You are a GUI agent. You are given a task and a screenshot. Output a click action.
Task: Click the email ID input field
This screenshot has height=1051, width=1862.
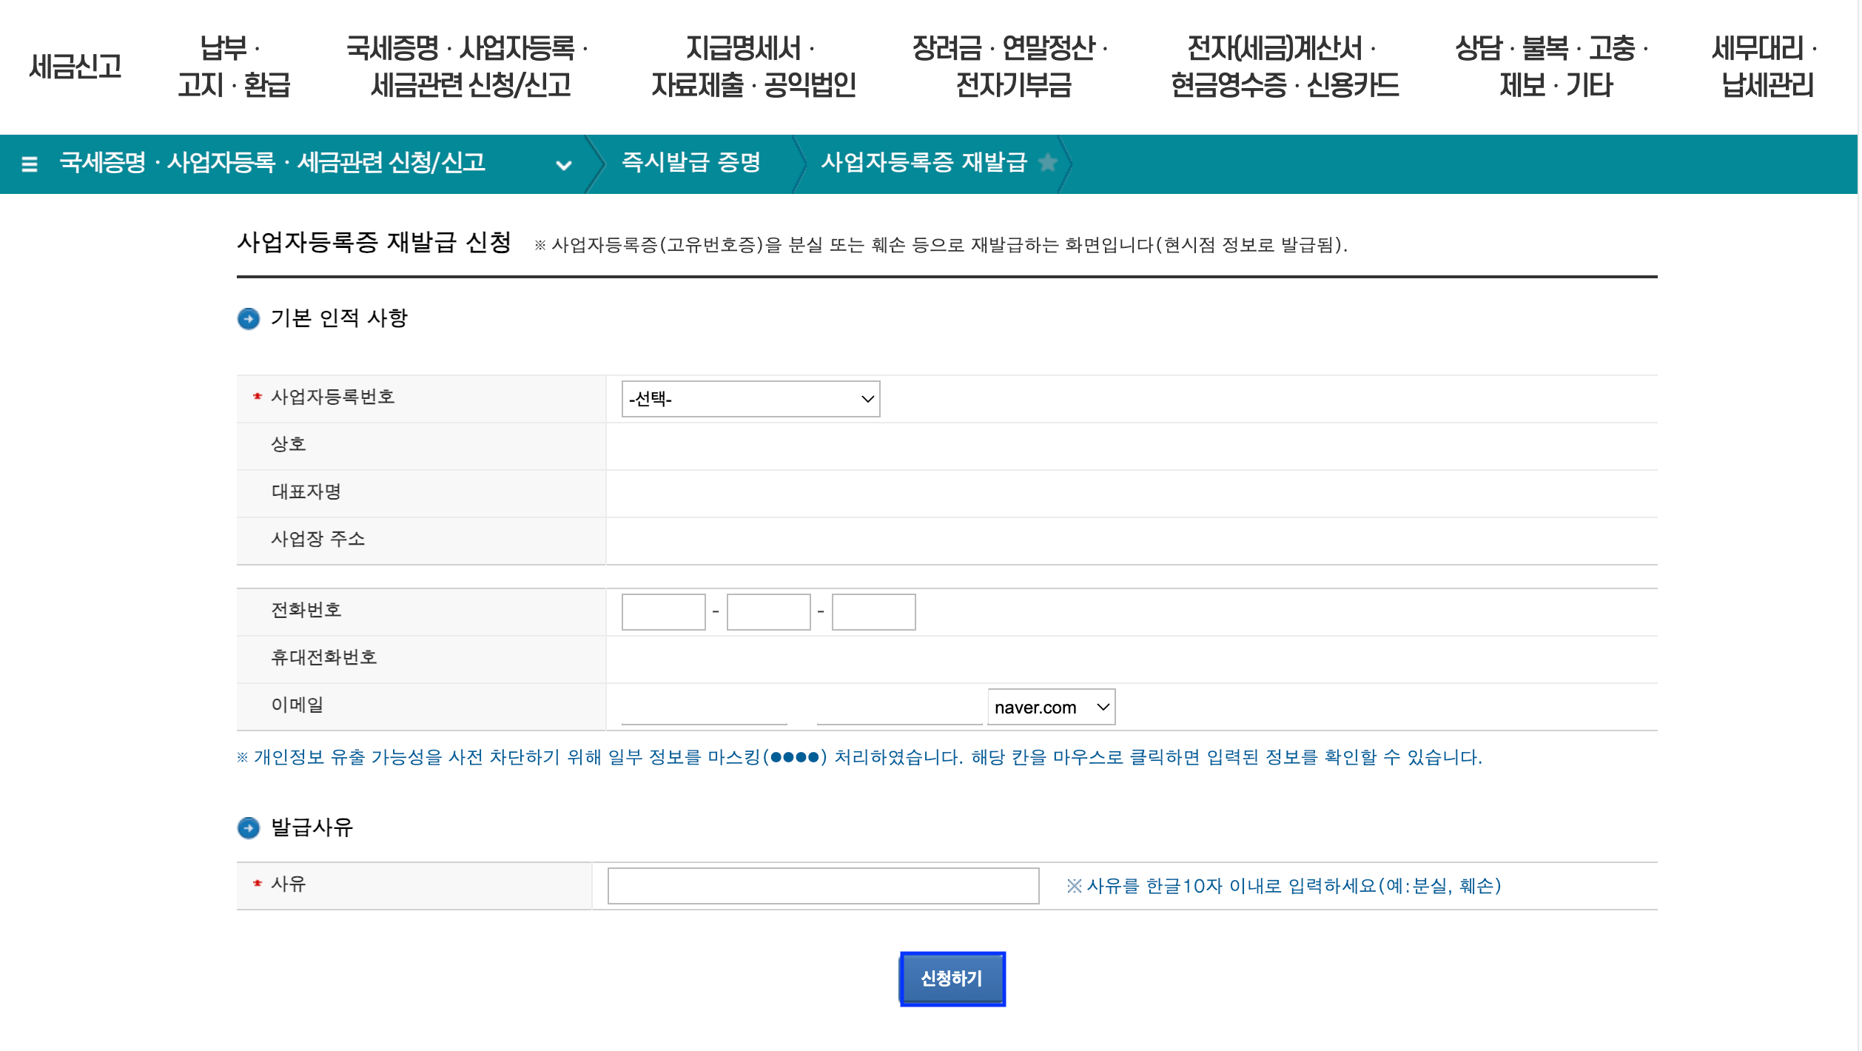coord(704,707)
